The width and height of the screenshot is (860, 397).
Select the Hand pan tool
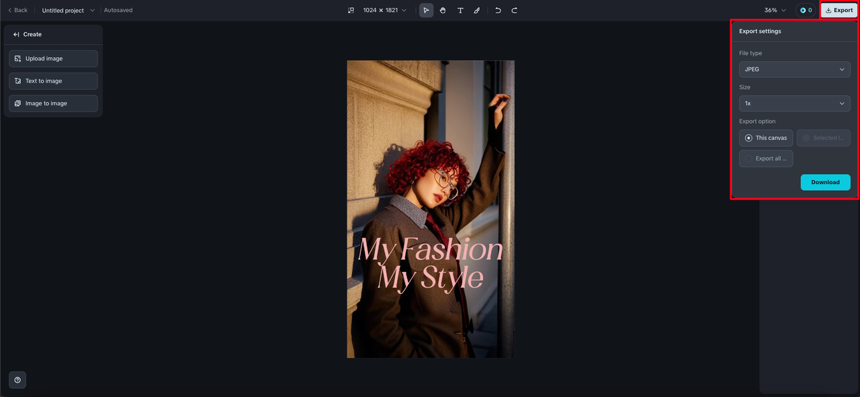[x=443, y=10]
